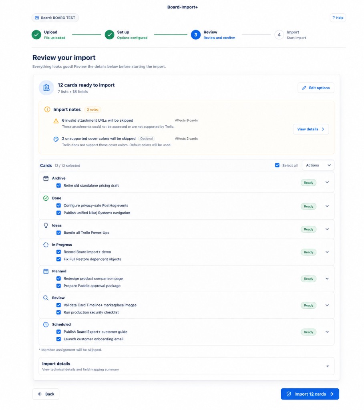Click the 2 notes badge
Image resolution: width=364 pixels, height=410 pixels.
93,110
